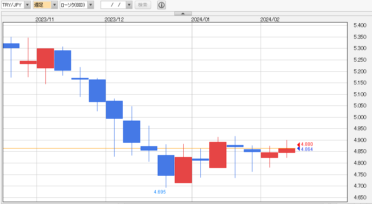Click the large red candle in January 2024
Screen dimensions: 372x204
click(x=218, y=155)
